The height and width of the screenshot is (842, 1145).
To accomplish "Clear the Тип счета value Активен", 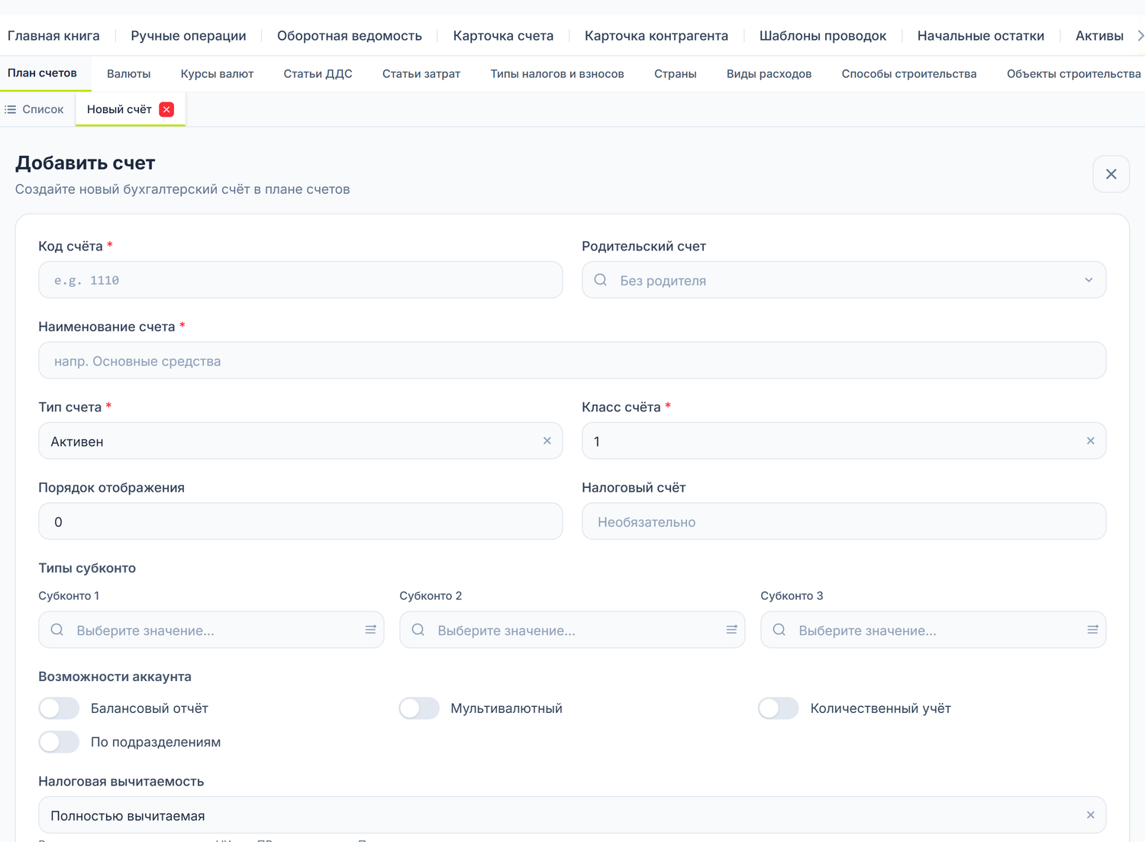I will point(547,441).
